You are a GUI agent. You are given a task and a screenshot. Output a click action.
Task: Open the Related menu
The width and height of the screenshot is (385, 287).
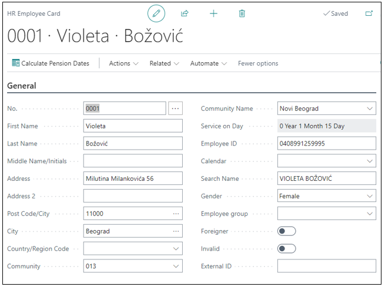tap(164, 63)
